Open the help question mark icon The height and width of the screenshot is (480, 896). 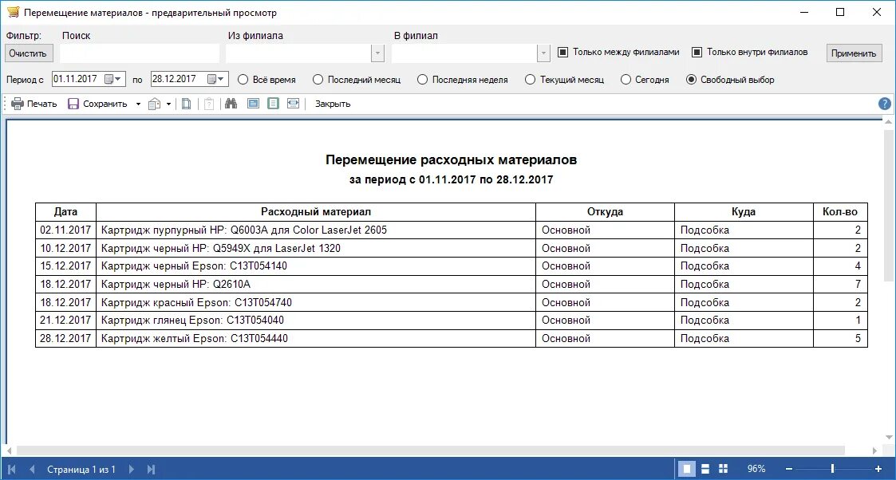point(884,104)
